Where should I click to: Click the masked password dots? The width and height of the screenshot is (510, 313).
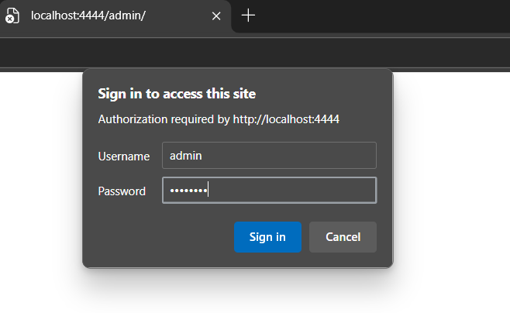188,191
